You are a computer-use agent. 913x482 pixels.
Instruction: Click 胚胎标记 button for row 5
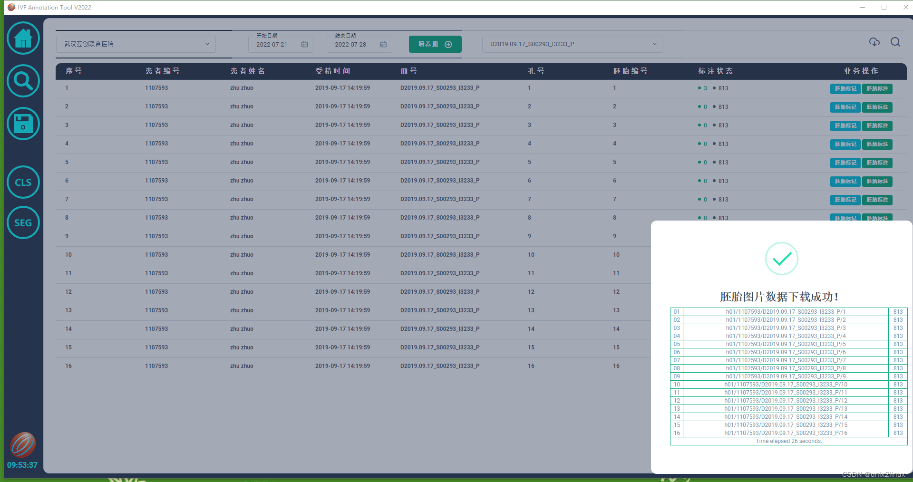[845, 163]
